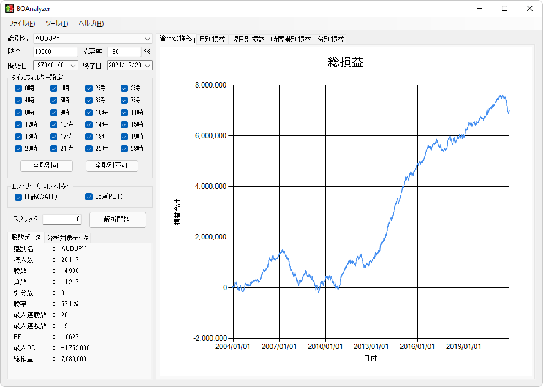Click the 賭金 input field

tap(56, 52)
